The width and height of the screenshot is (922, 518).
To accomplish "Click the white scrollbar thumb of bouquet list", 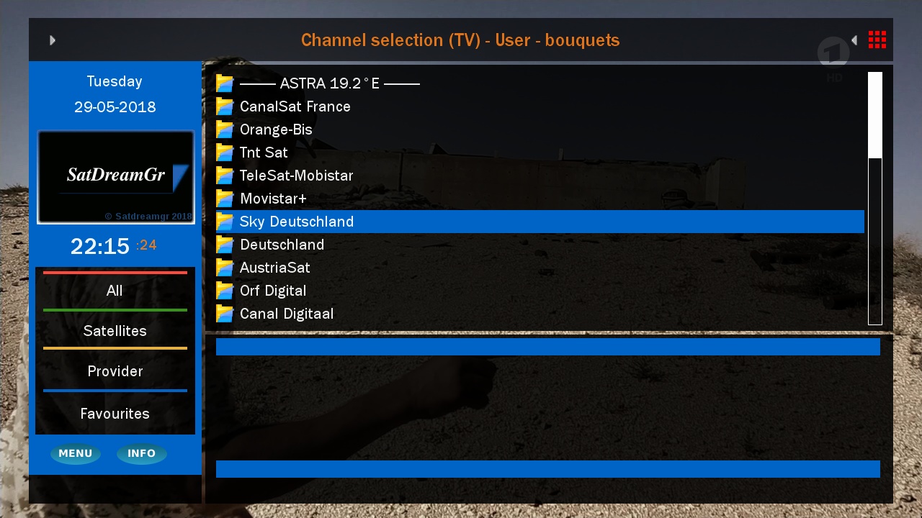I will click(x=875, y=115).
